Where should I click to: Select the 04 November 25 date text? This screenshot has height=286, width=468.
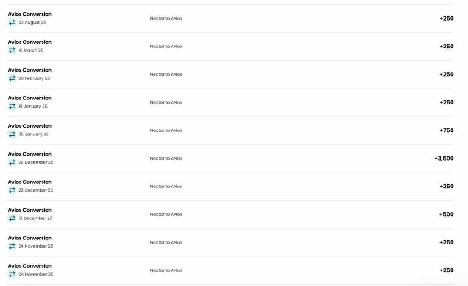[x=36, y=274]
